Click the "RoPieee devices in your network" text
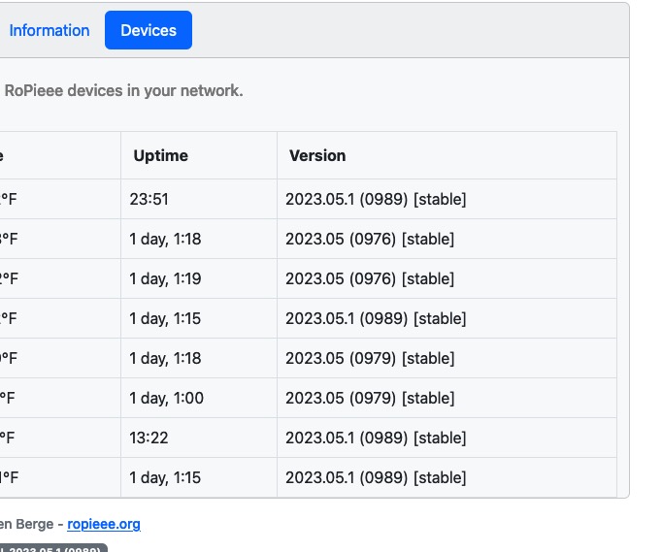The height and width of the screenshot is (552, 662). click(123, 90)
